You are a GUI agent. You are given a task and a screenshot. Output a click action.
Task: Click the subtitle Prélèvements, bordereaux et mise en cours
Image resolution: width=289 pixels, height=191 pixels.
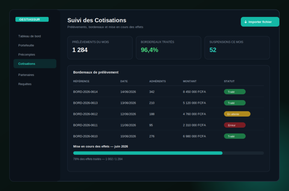105,27
